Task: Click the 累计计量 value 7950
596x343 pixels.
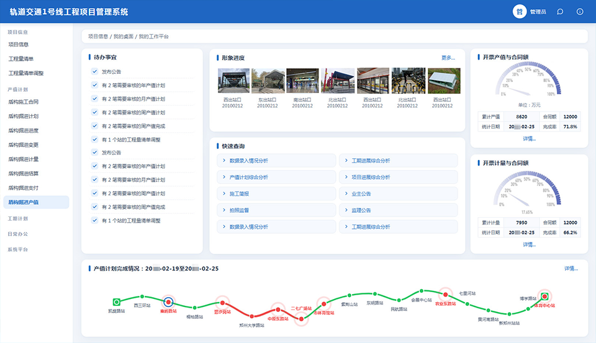Action: pyautogui.click(x=521, y=223)
